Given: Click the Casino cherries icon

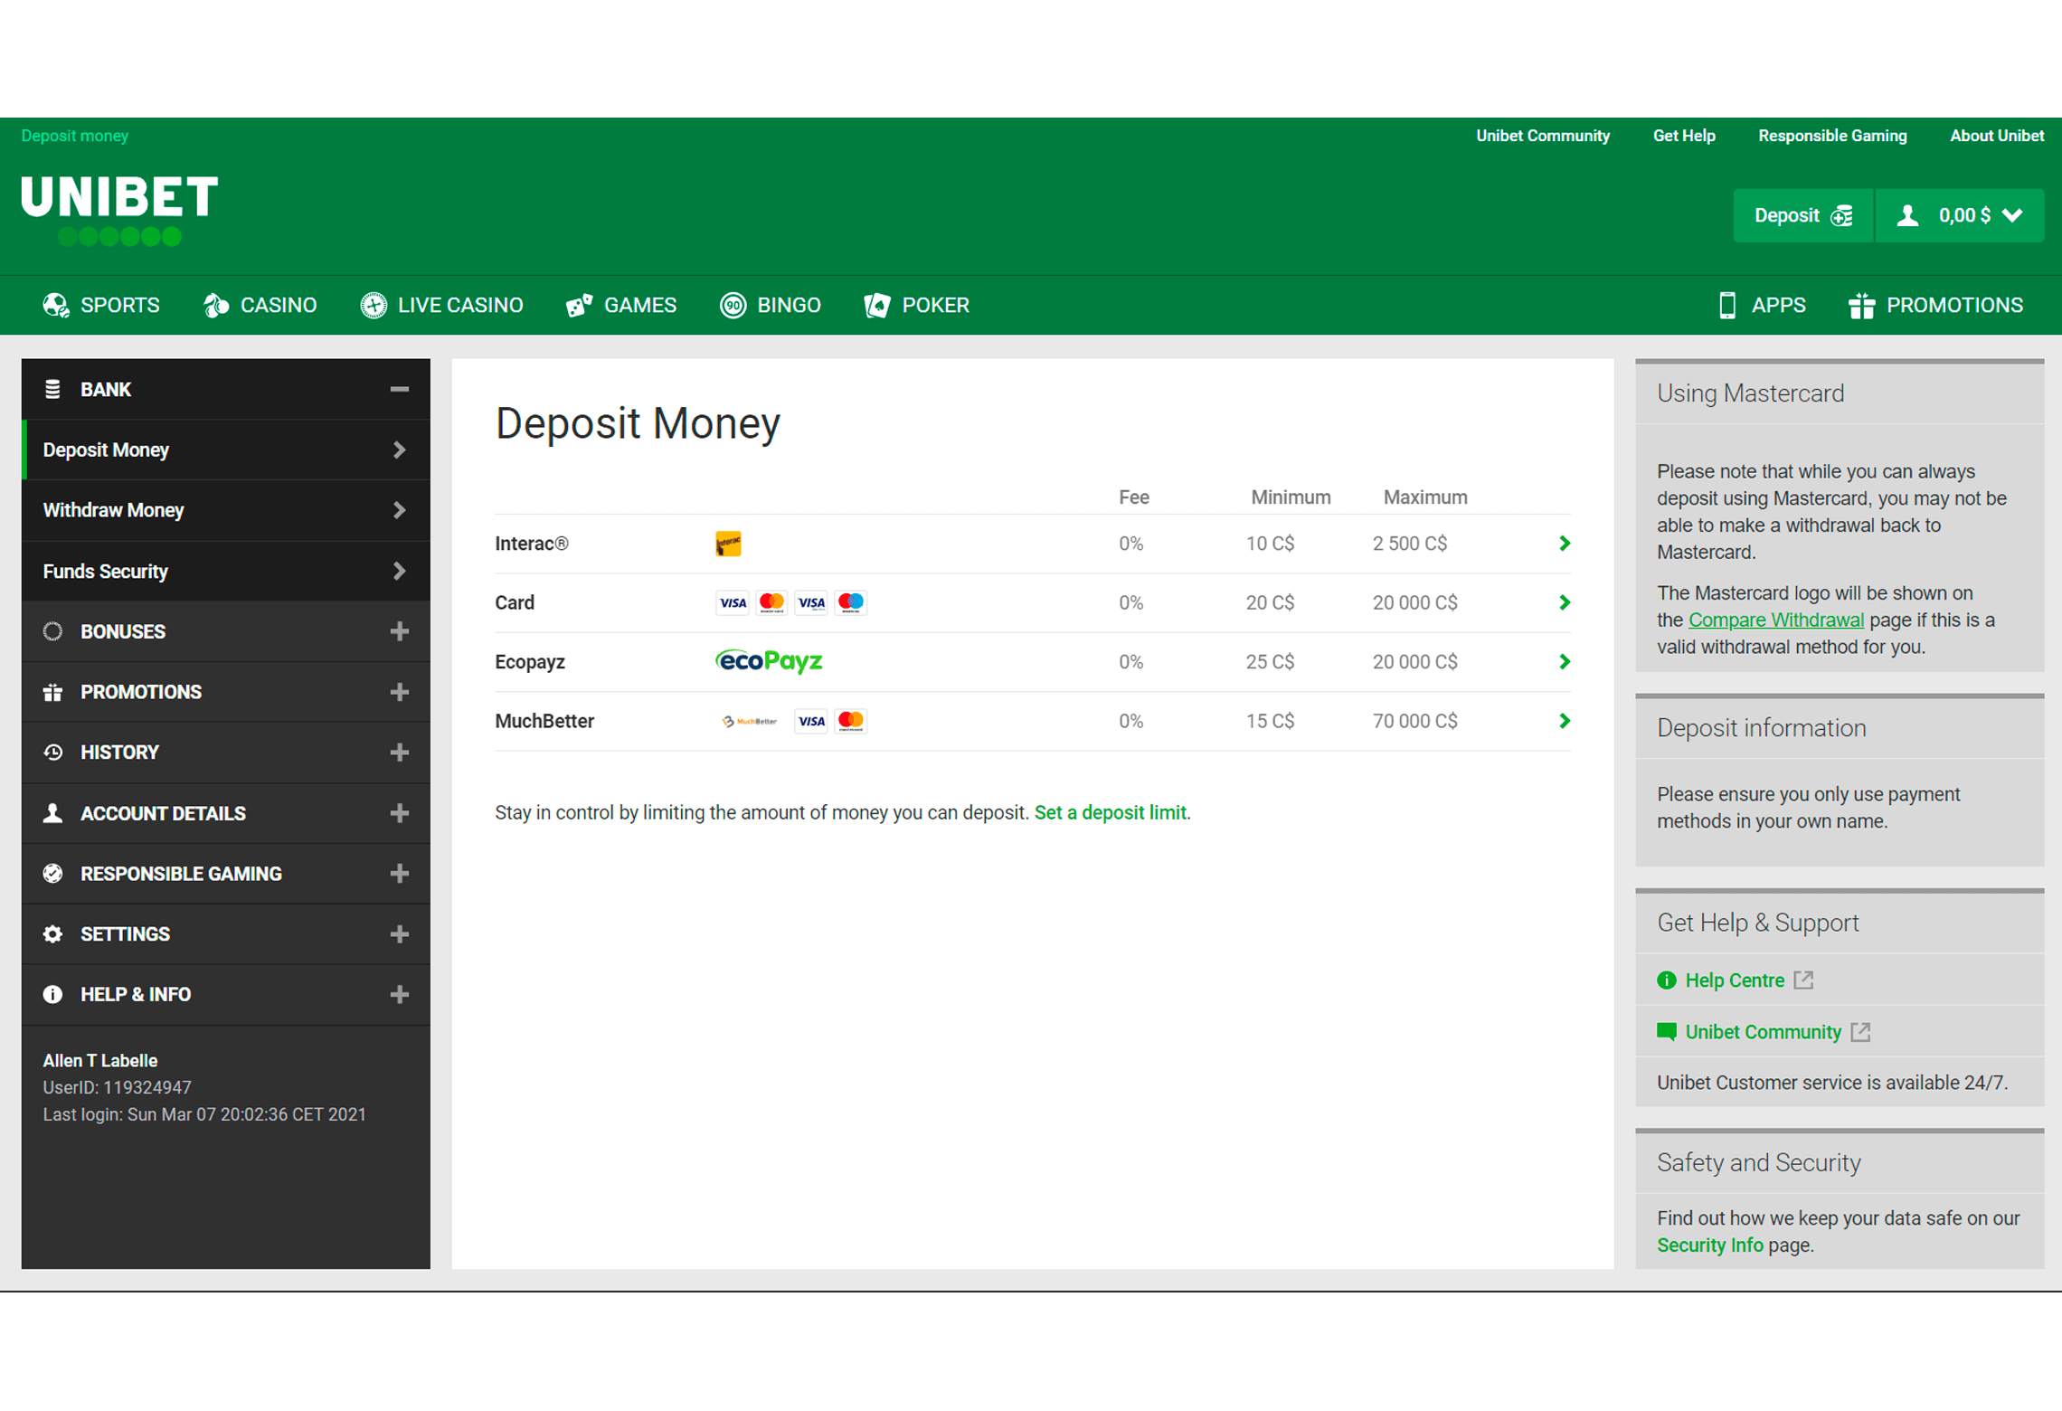Looking at the screenshot, I should [x=216, y=306].
